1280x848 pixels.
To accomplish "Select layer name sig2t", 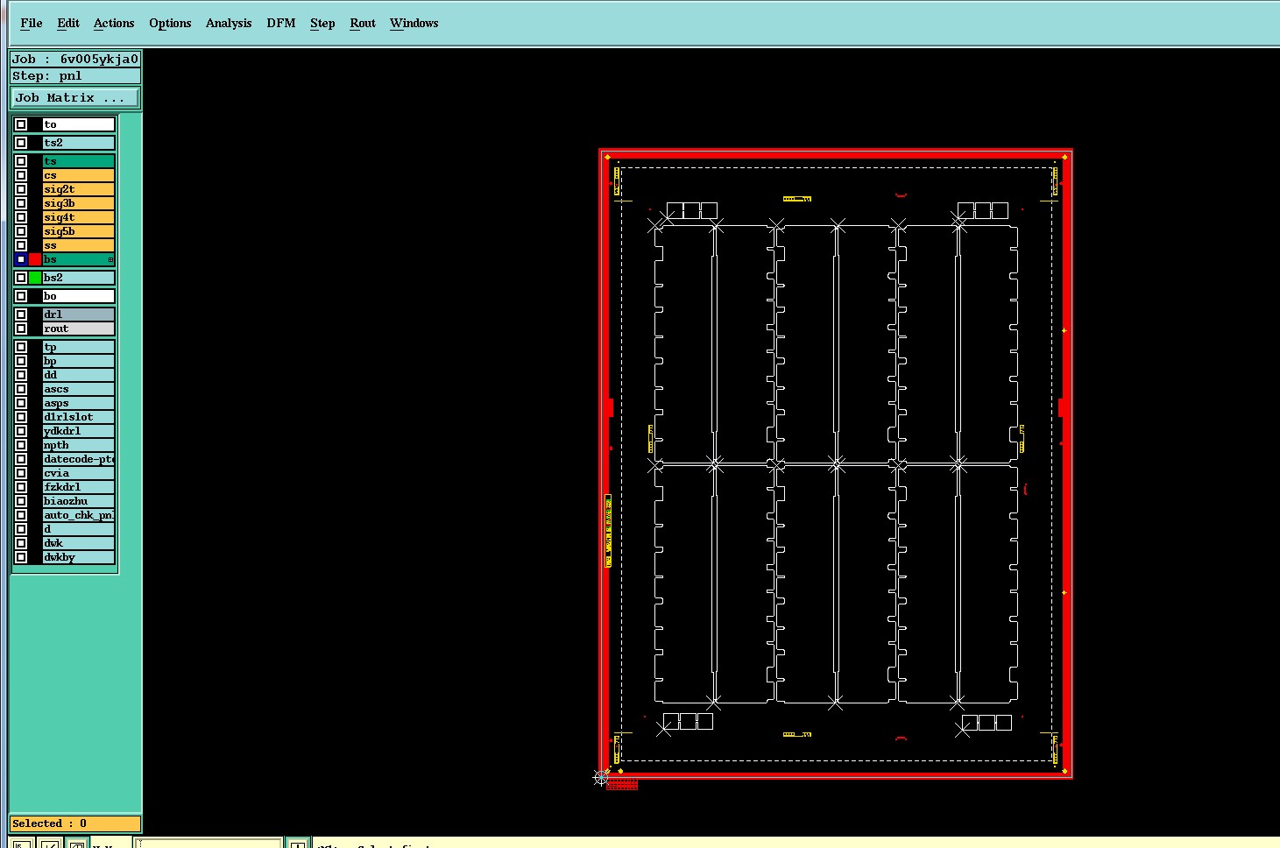I will pyautogui.click(x=78, y=189).
